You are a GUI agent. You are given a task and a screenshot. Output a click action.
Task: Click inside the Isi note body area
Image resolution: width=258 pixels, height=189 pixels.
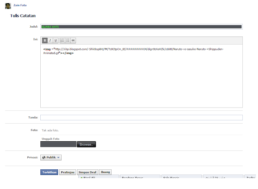pos(141,76)
